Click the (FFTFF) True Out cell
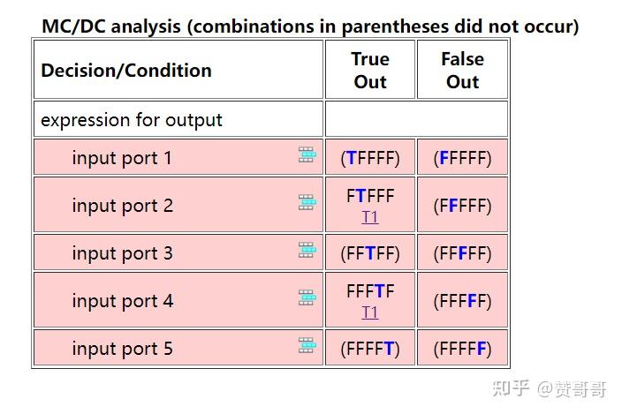The height and width of the screenshot is (414, 622). (x=370, y=254)
